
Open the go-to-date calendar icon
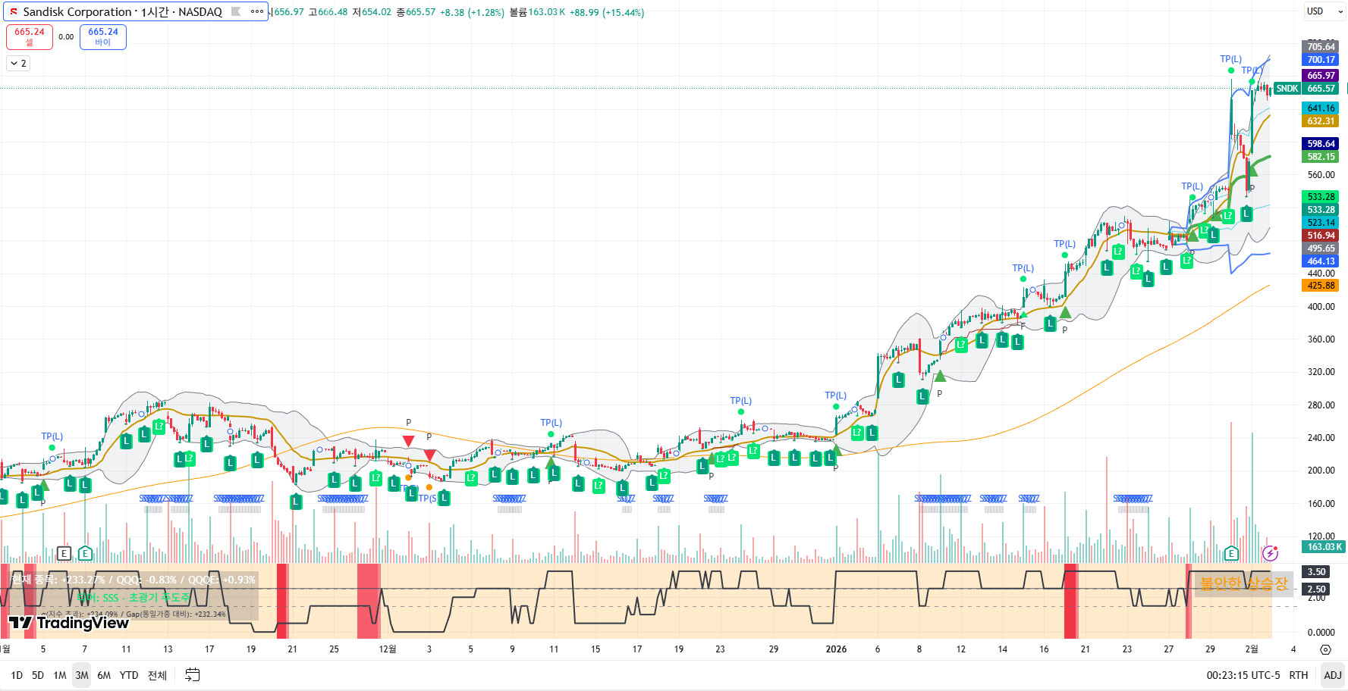coord(193,675)
